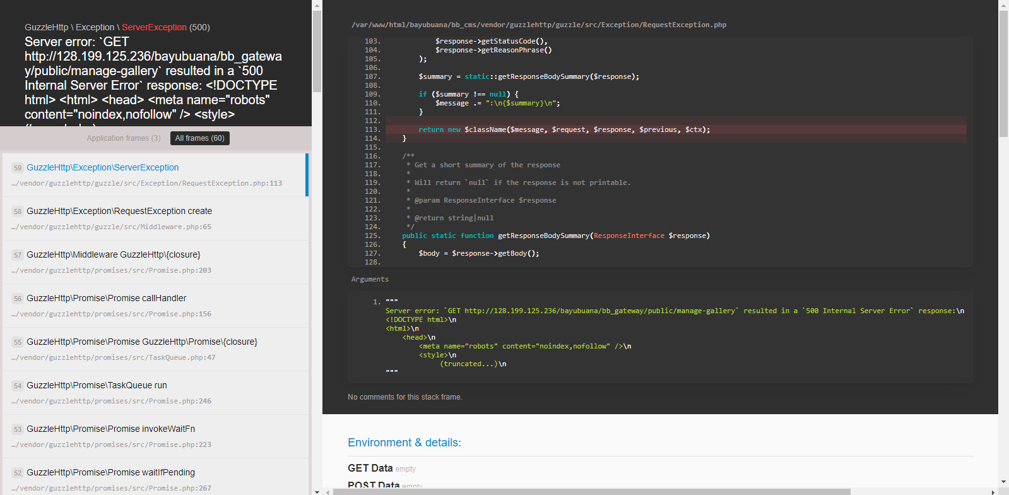Open frame 53 Promise invokeWaitFn

click(x=111, y=429)
